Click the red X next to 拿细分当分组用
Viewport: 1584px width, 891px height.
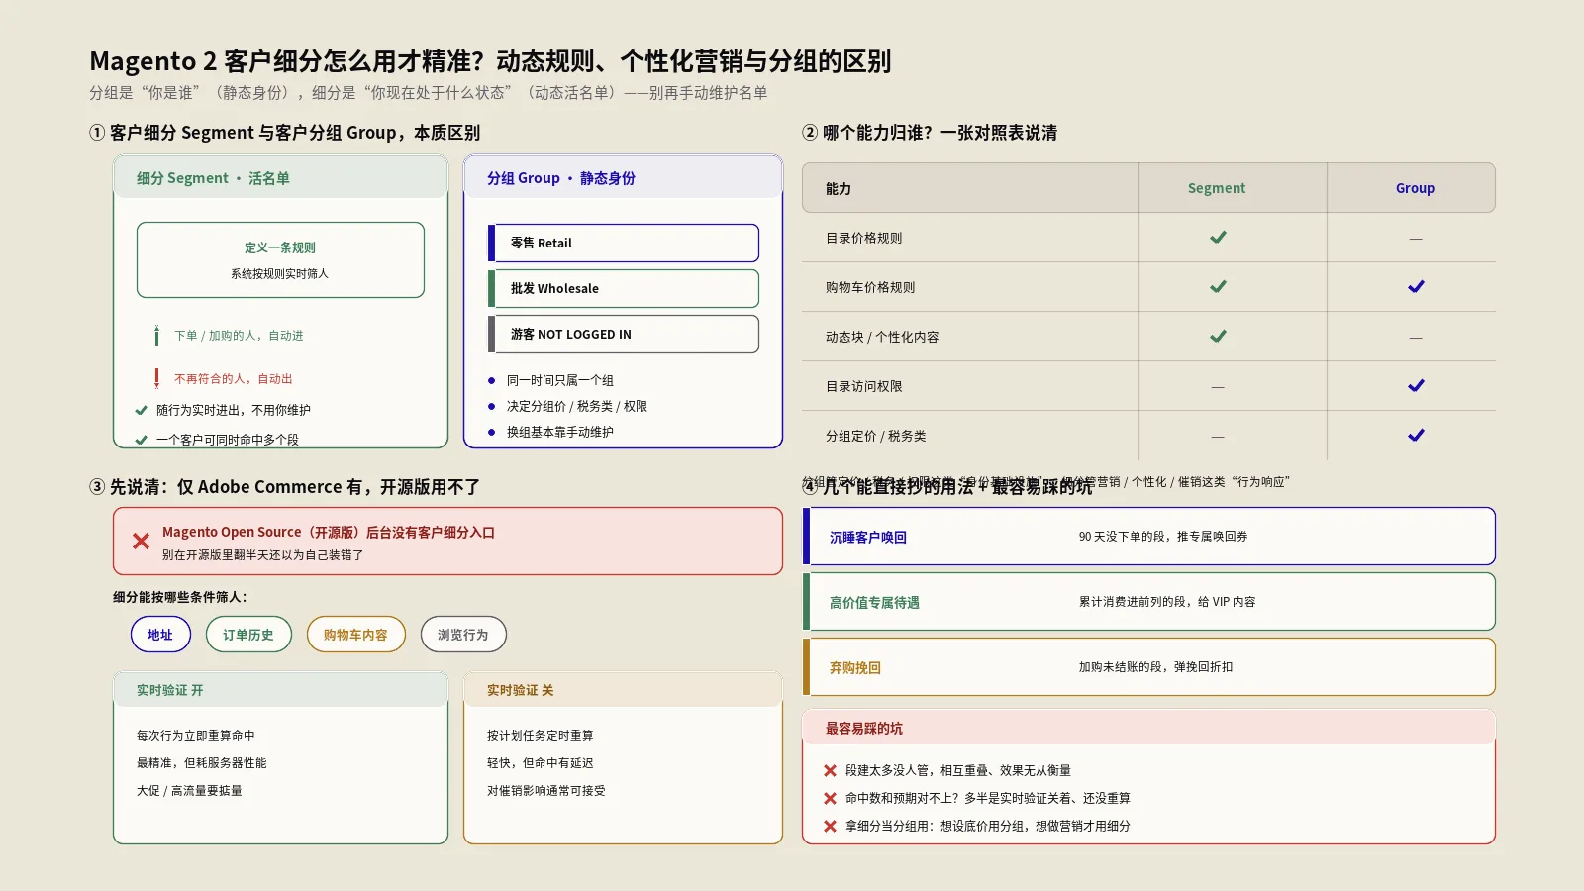click(x=830, y=826)
